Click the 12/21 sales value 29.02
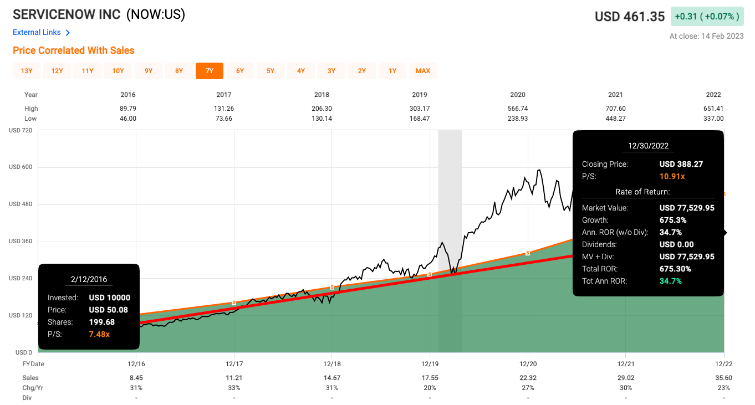This screenshot has width=755, height=405. coord(626,378)
